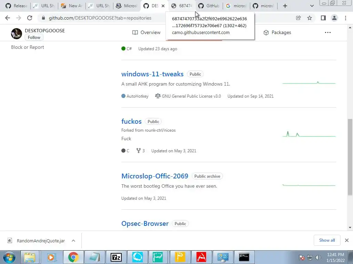Open Windows Explorer from taskbar
Image resolution: width=353 pixels, height=264 pixels.
point(30,257)
